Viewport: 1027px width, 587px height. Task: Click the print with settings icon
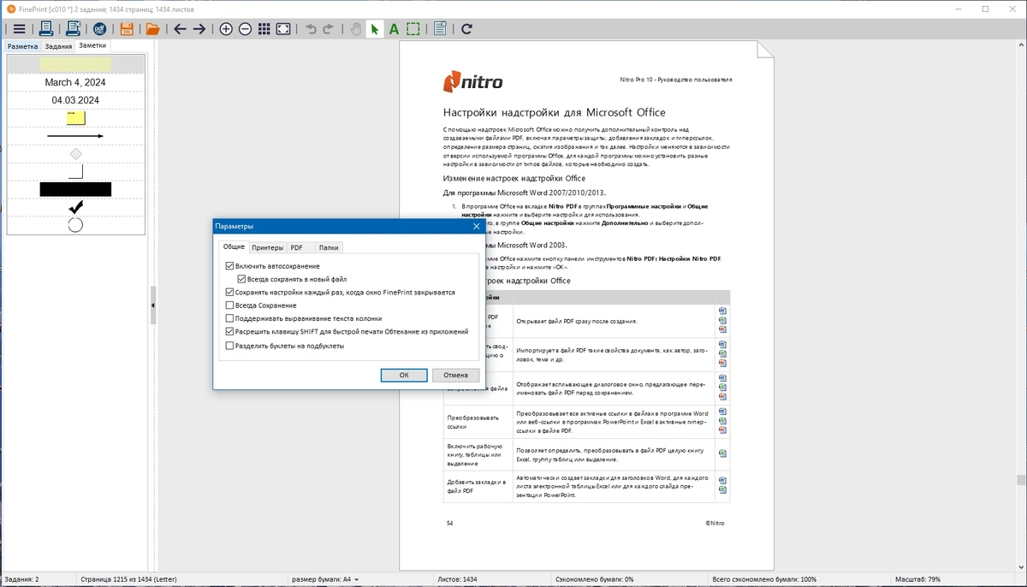pos(74,29)
